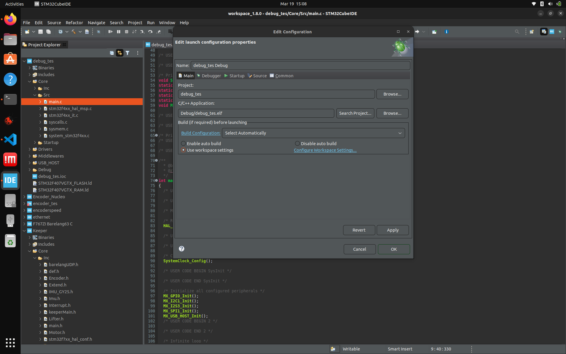This screenshot has height=354, width=566.
Task: Switch to the Source tab in dialog
Action: (x=257, y=76)
